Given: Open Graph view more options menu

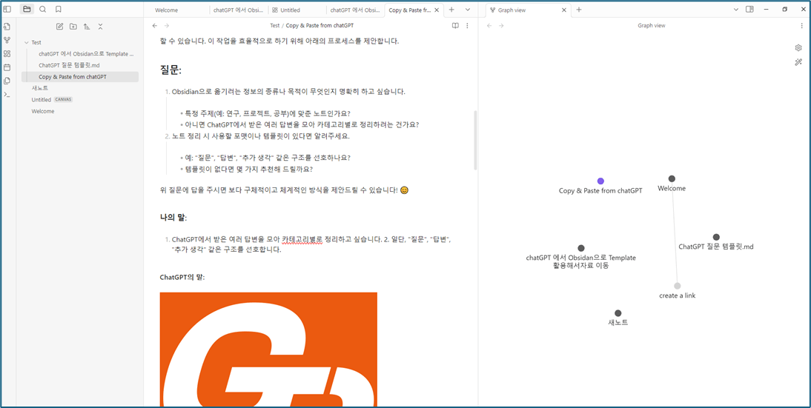Looking at the screenshot, I should (x=801, y=25).
